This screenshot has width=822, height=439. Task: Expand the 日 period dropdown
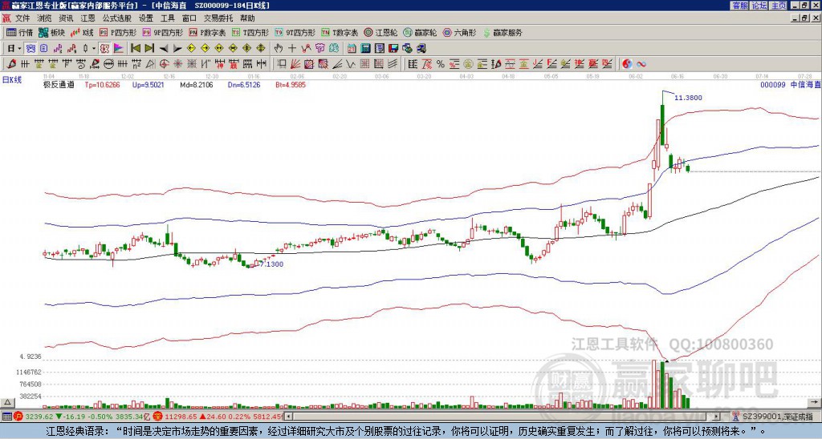(20, 48)
